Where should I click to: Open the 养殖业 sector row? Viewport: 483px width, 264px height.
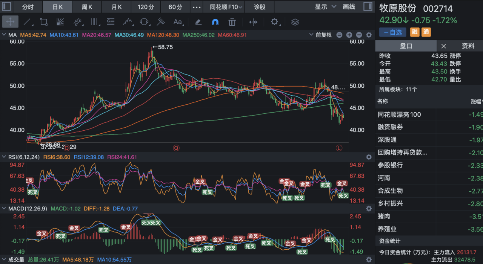[x=429, y=229]
